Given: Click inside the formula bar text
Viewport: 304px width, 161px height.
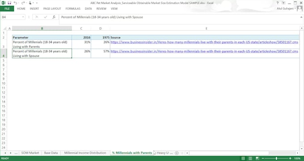Looking at the screenshot, I should [x=102, y=17].
